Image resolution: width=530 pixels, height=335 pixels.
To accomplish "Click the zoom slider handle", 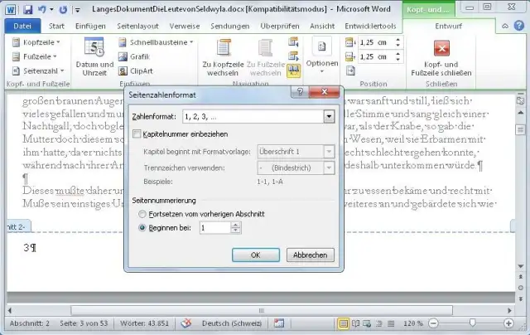I will pyautogui.click(x=472, y=323).
